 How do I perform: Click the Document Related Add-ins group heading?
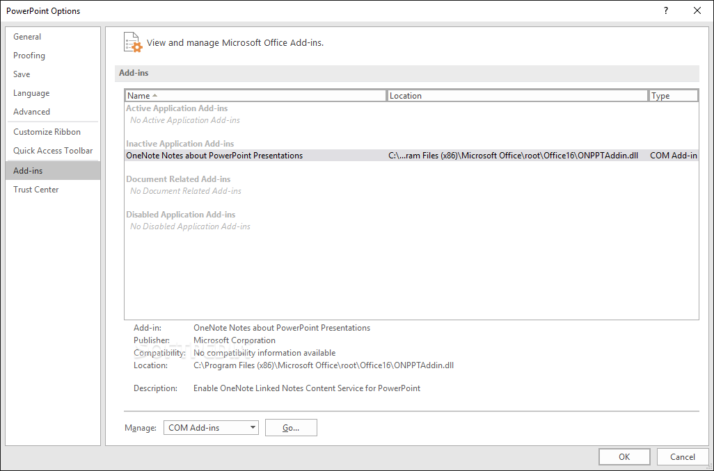(x=178, y=179)
